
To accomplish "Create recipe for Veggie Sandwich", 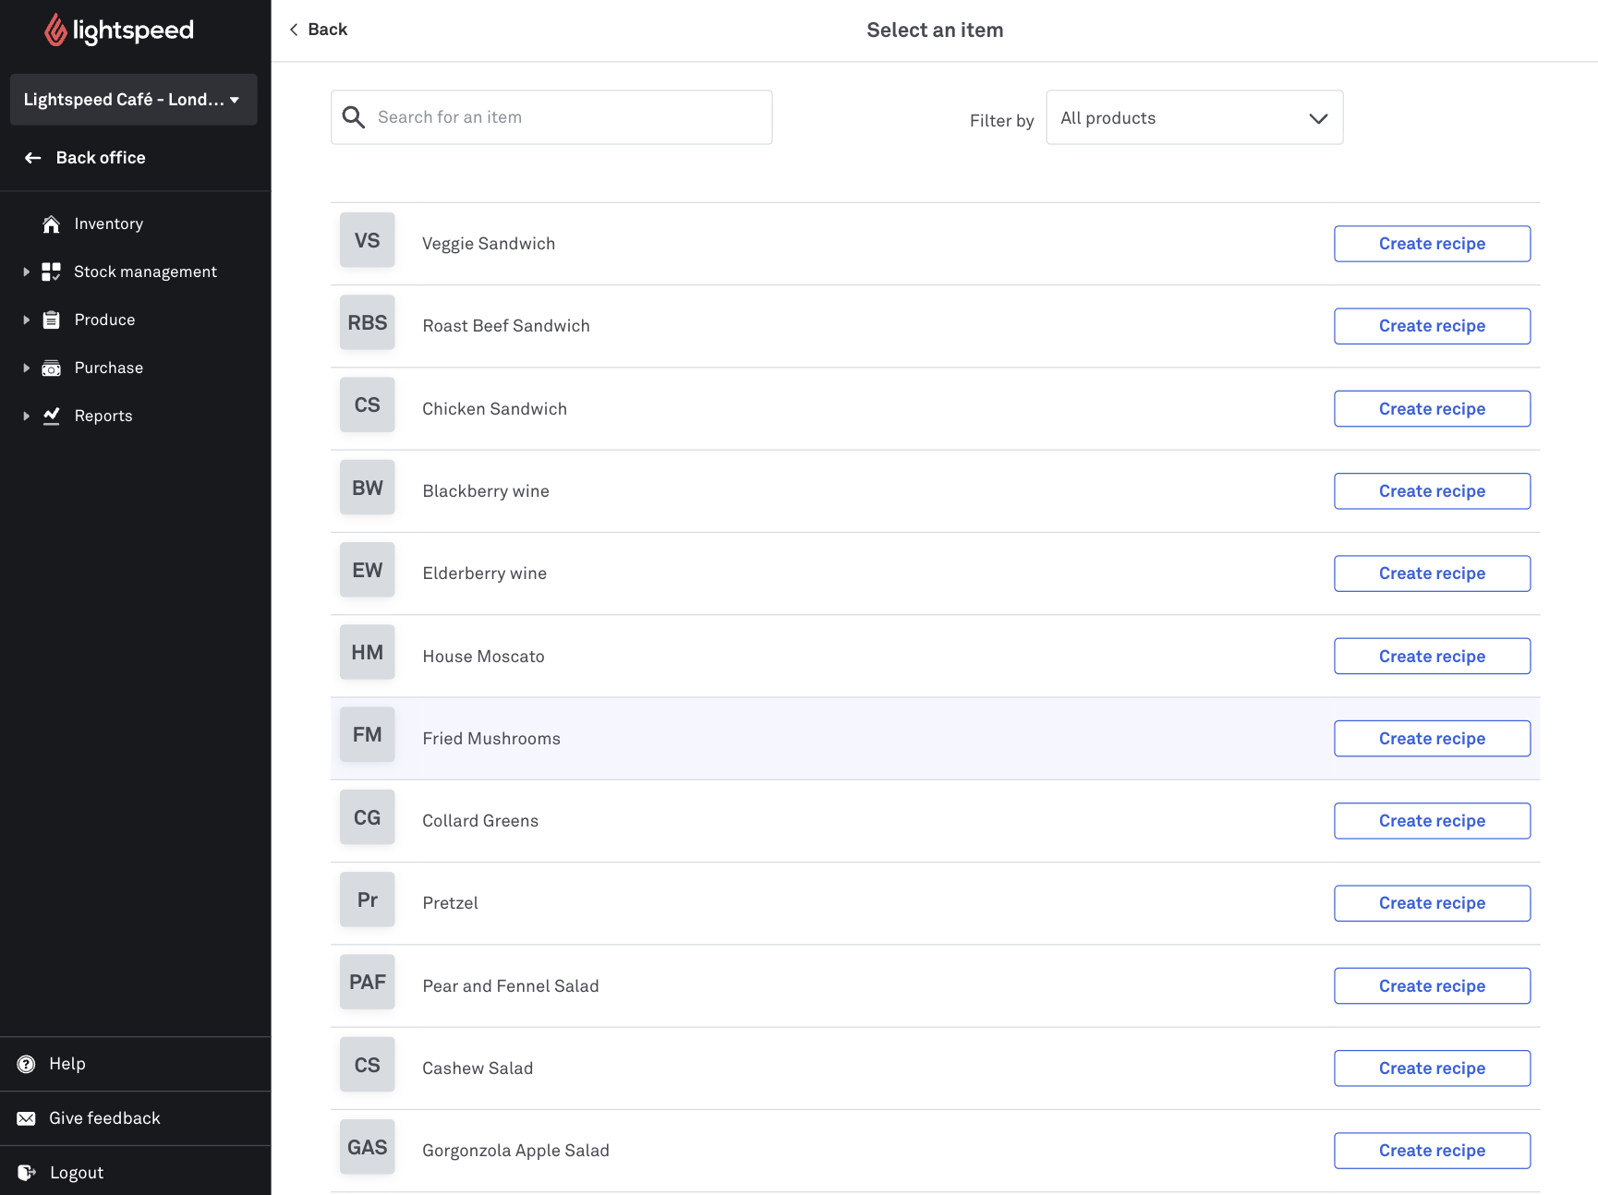I will point(1431,244).
